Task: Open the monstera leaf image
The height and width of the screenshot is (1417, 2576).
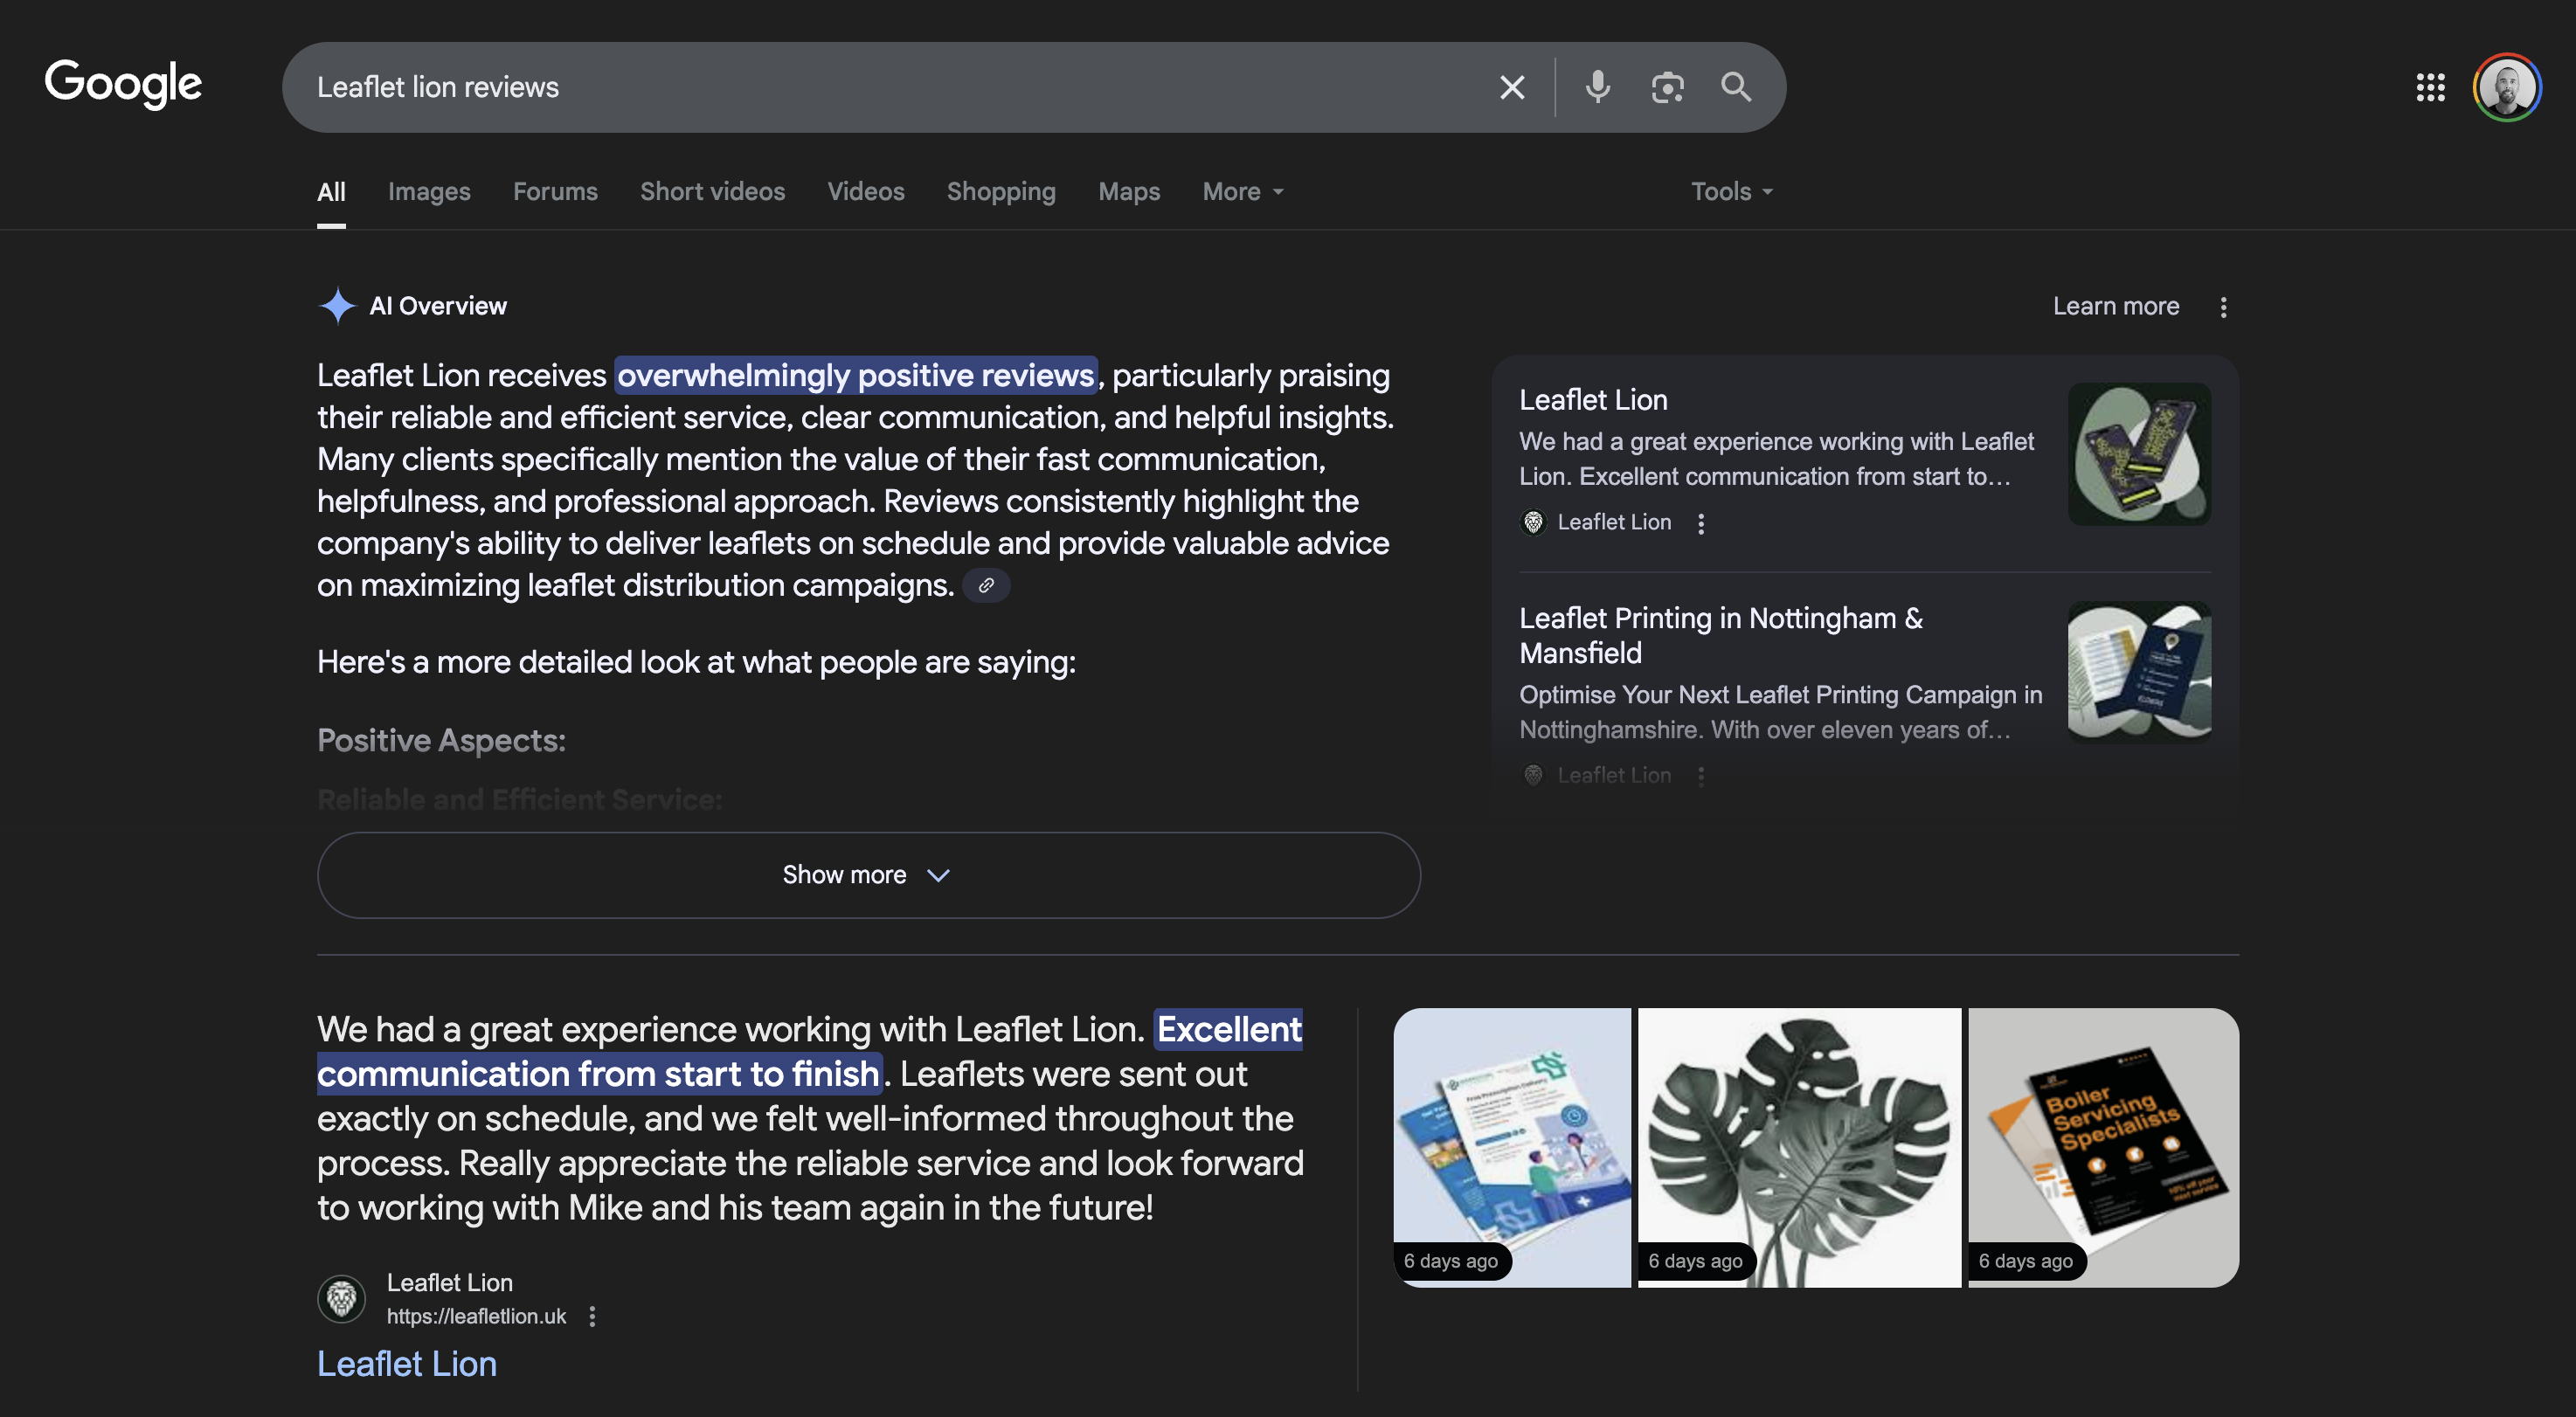Action: click(x=1799, y=1148)
